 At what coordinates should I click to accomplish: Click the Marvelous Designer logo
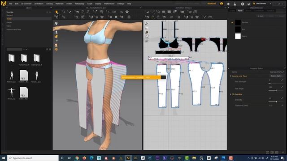pyautogui.click(x=4, y=3)
